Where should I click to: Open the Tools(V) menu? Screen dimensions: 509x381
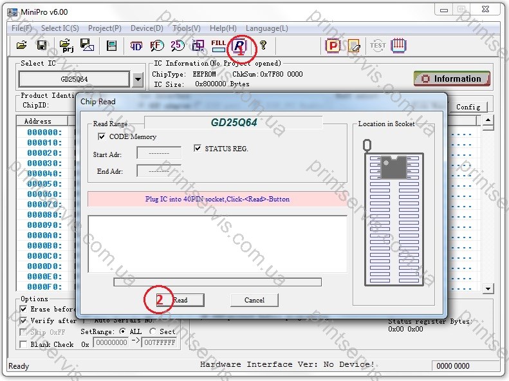click(187, 28)
